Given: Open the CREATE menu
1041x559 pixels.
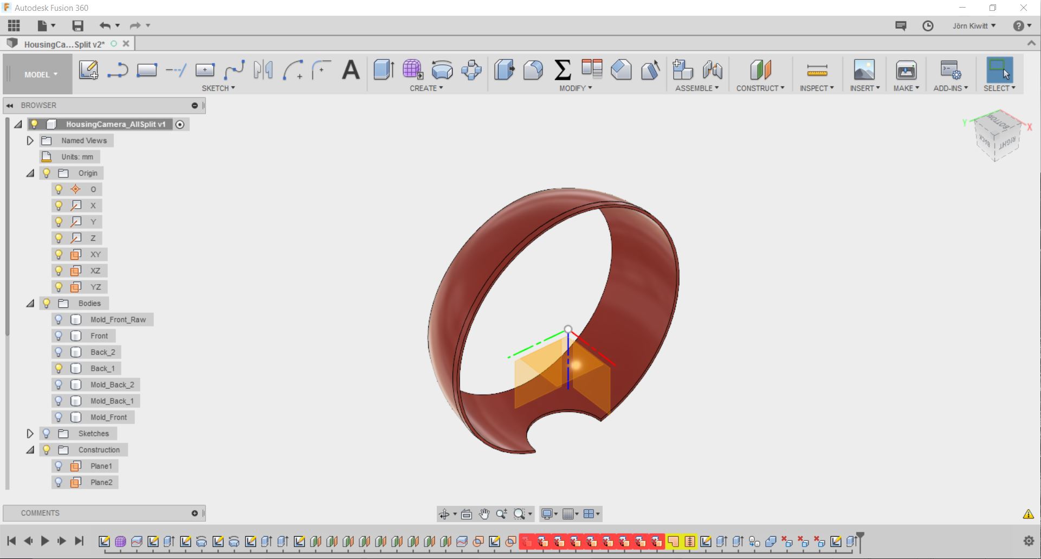Looking at the screenshot, I should pyautogui.click(x=426, y=88).
